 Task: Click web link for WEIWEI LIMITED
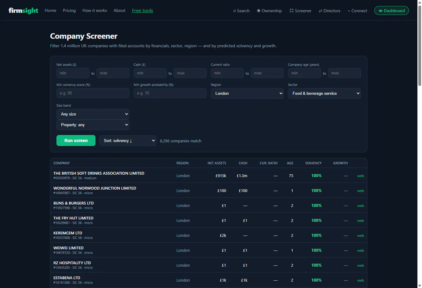[360, 251]
